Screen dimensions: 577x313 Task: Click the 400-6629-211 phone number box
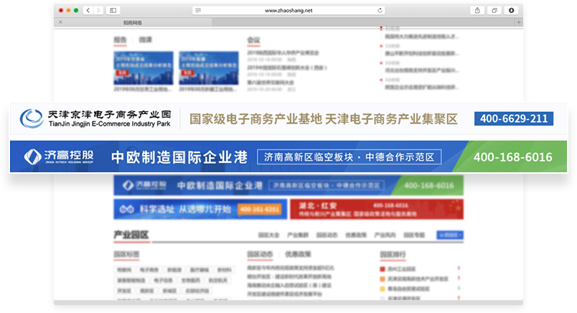[513, 118]
